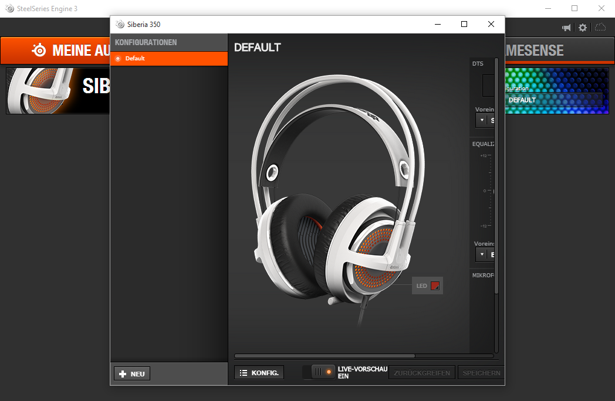Click the megaphone icon in Engine window

pyautogui.click(x=566, y=28)
